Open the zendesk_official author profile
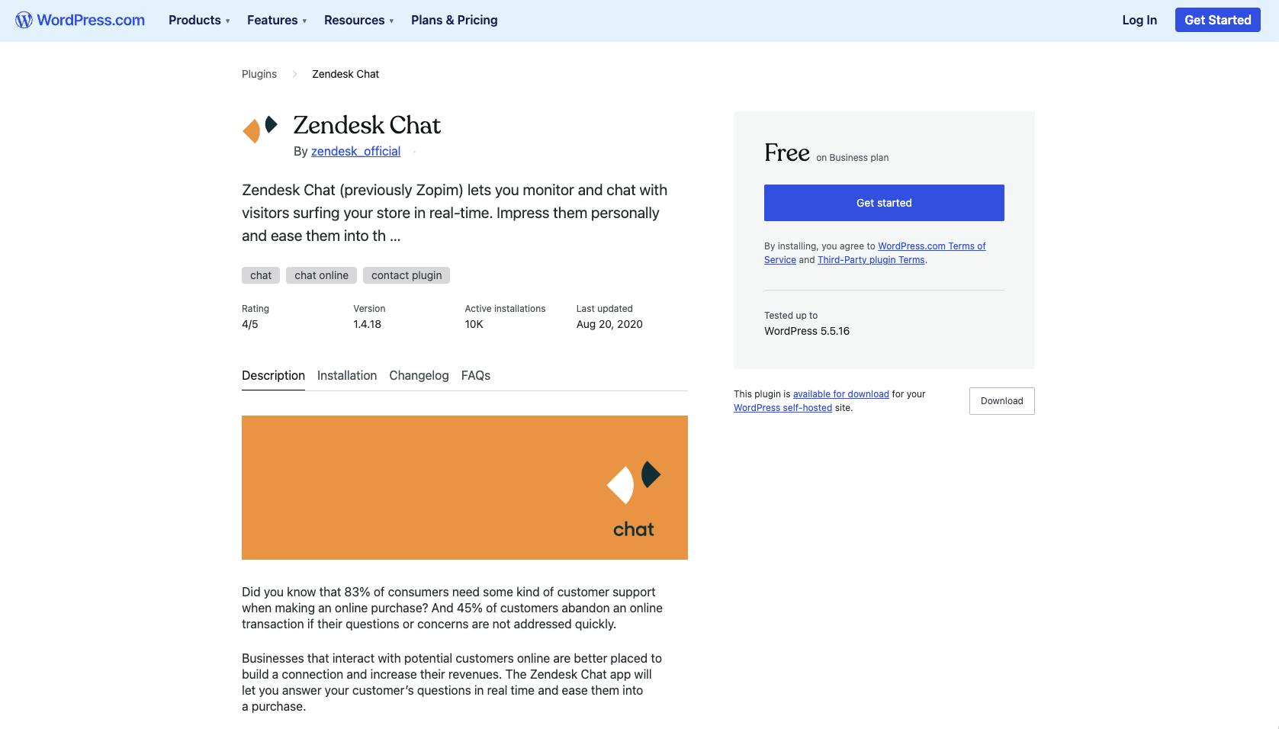 [355, 151]
